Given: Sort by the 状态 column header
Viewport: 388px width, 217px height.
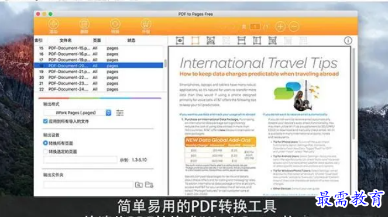Looking at the screenshot, I should pos(132,40).
